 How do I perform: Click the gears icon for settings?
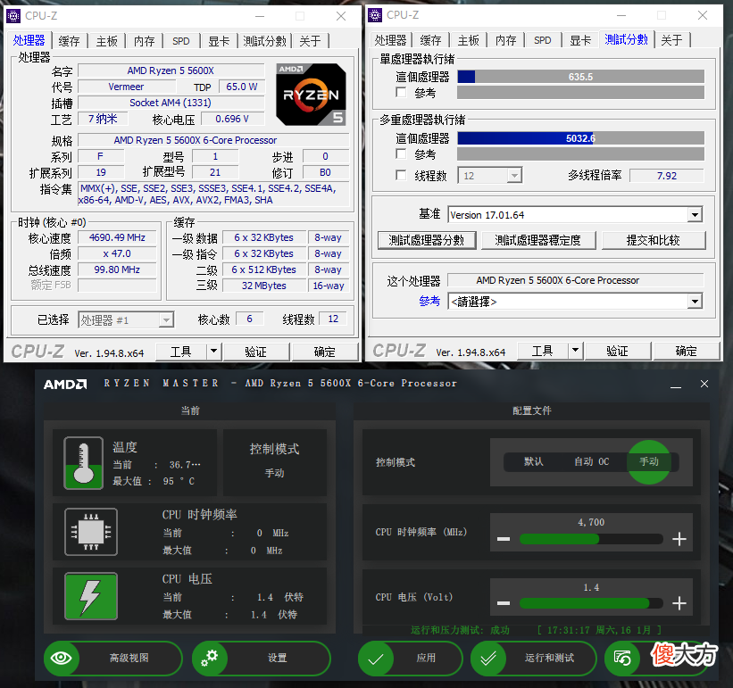(x=210, y=659)
